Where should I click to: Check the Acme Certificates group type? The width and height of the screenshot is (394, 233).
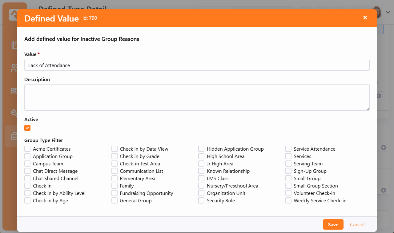click(27, 149)
